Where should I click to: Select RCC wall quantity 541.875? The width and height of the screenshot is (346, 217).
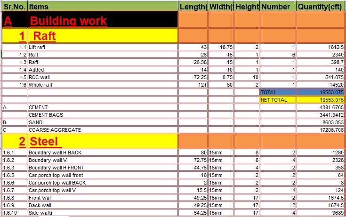pyautogui.click(x=321, y=77)
